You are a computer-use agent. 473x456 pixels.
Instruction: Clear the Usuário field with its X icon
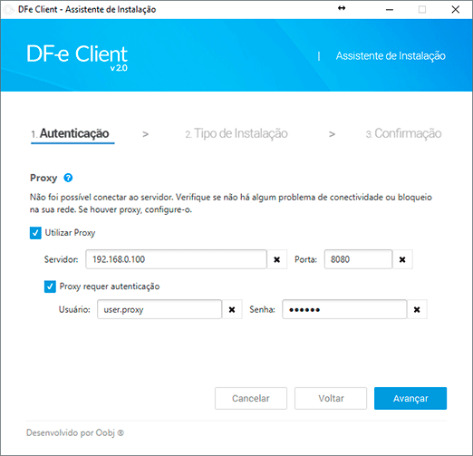[232, 309]
